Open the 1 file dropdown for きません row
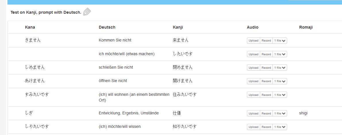The height and width of the screenshot is (135, 342). (280, 41)
